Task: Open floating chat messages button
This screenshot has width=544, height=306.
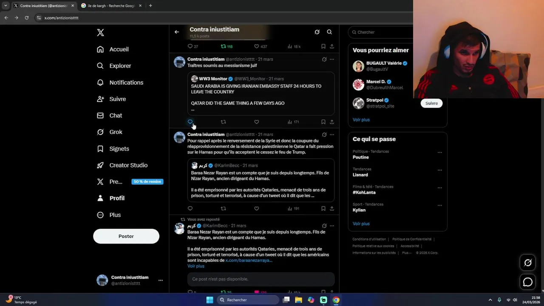Action: (x=528, y=282)
